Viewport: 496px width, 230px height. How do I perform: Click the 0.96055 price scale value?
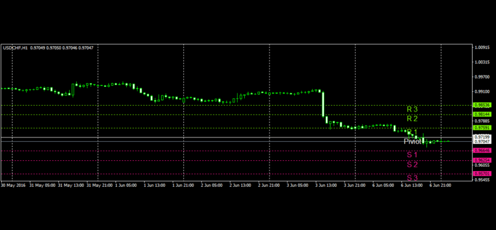483,165
